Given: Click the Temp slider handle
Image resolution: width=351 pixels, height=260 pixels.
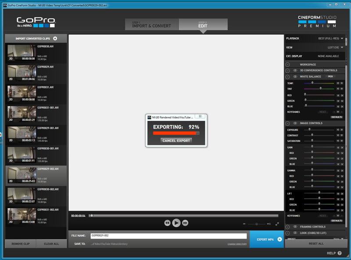Looking at the screenshot, I should pyautogui.click(x=312, y=83).
